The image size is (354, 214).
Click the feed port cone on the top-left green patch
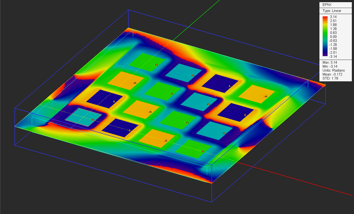point(156,64)
